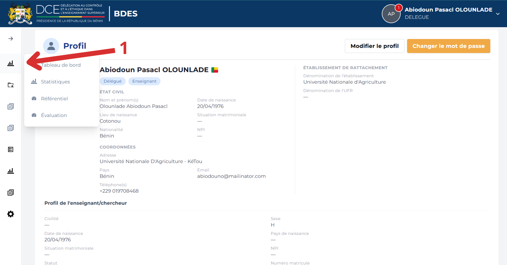Open the last documents sidebar icon
The width and height of the screenshot is (507, 265).
tap(10, 192)
